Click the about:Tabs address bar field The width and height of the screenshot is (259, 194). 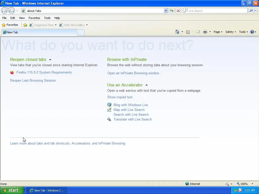tap(95, 11)
